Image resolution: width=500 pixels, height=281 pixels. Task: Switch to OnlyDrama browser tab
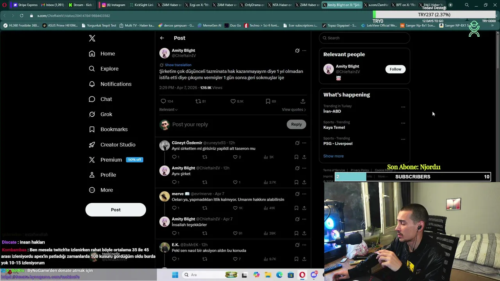click(253, 5)
